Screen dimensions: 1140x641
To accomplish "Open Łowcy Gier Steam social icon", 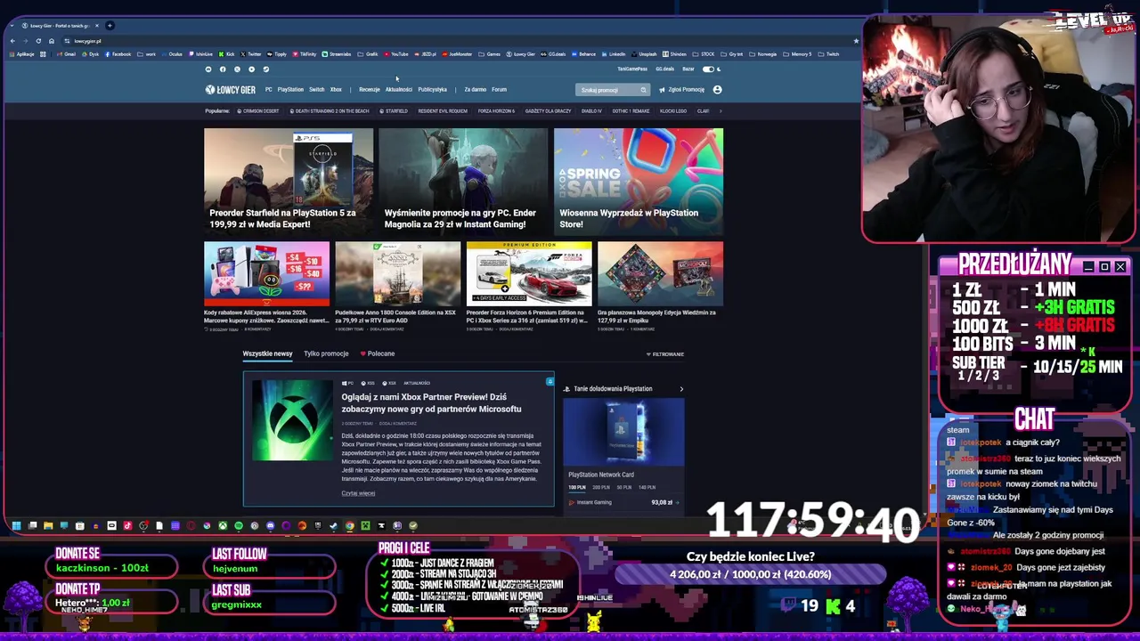I will [266, 69].
